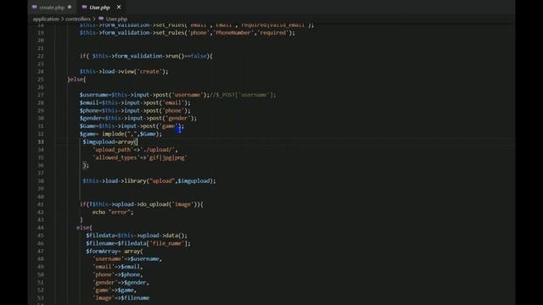Click the PHP file icon on User.php tab

click(x=84, y=7)
